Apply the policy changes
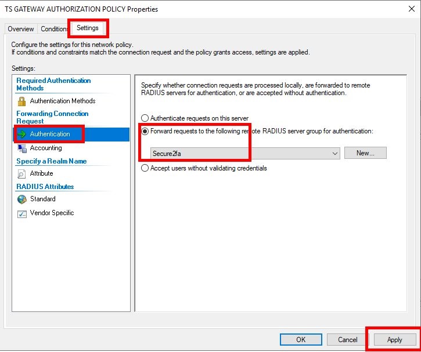Image resolution: width=421 pixels, height=352 pixels. [394, 339]
